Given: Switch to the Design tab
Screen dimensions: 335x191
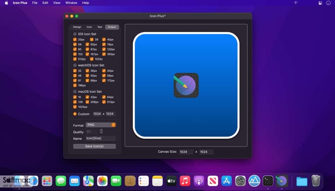Looking at the screenshot, I should [x=77, y=27].
